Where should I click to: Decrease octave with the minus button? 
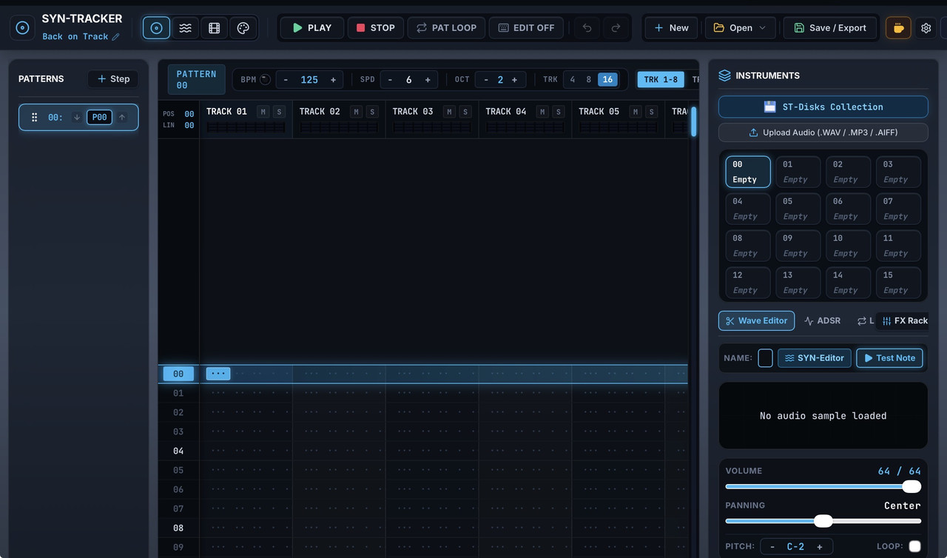(486, 80)
